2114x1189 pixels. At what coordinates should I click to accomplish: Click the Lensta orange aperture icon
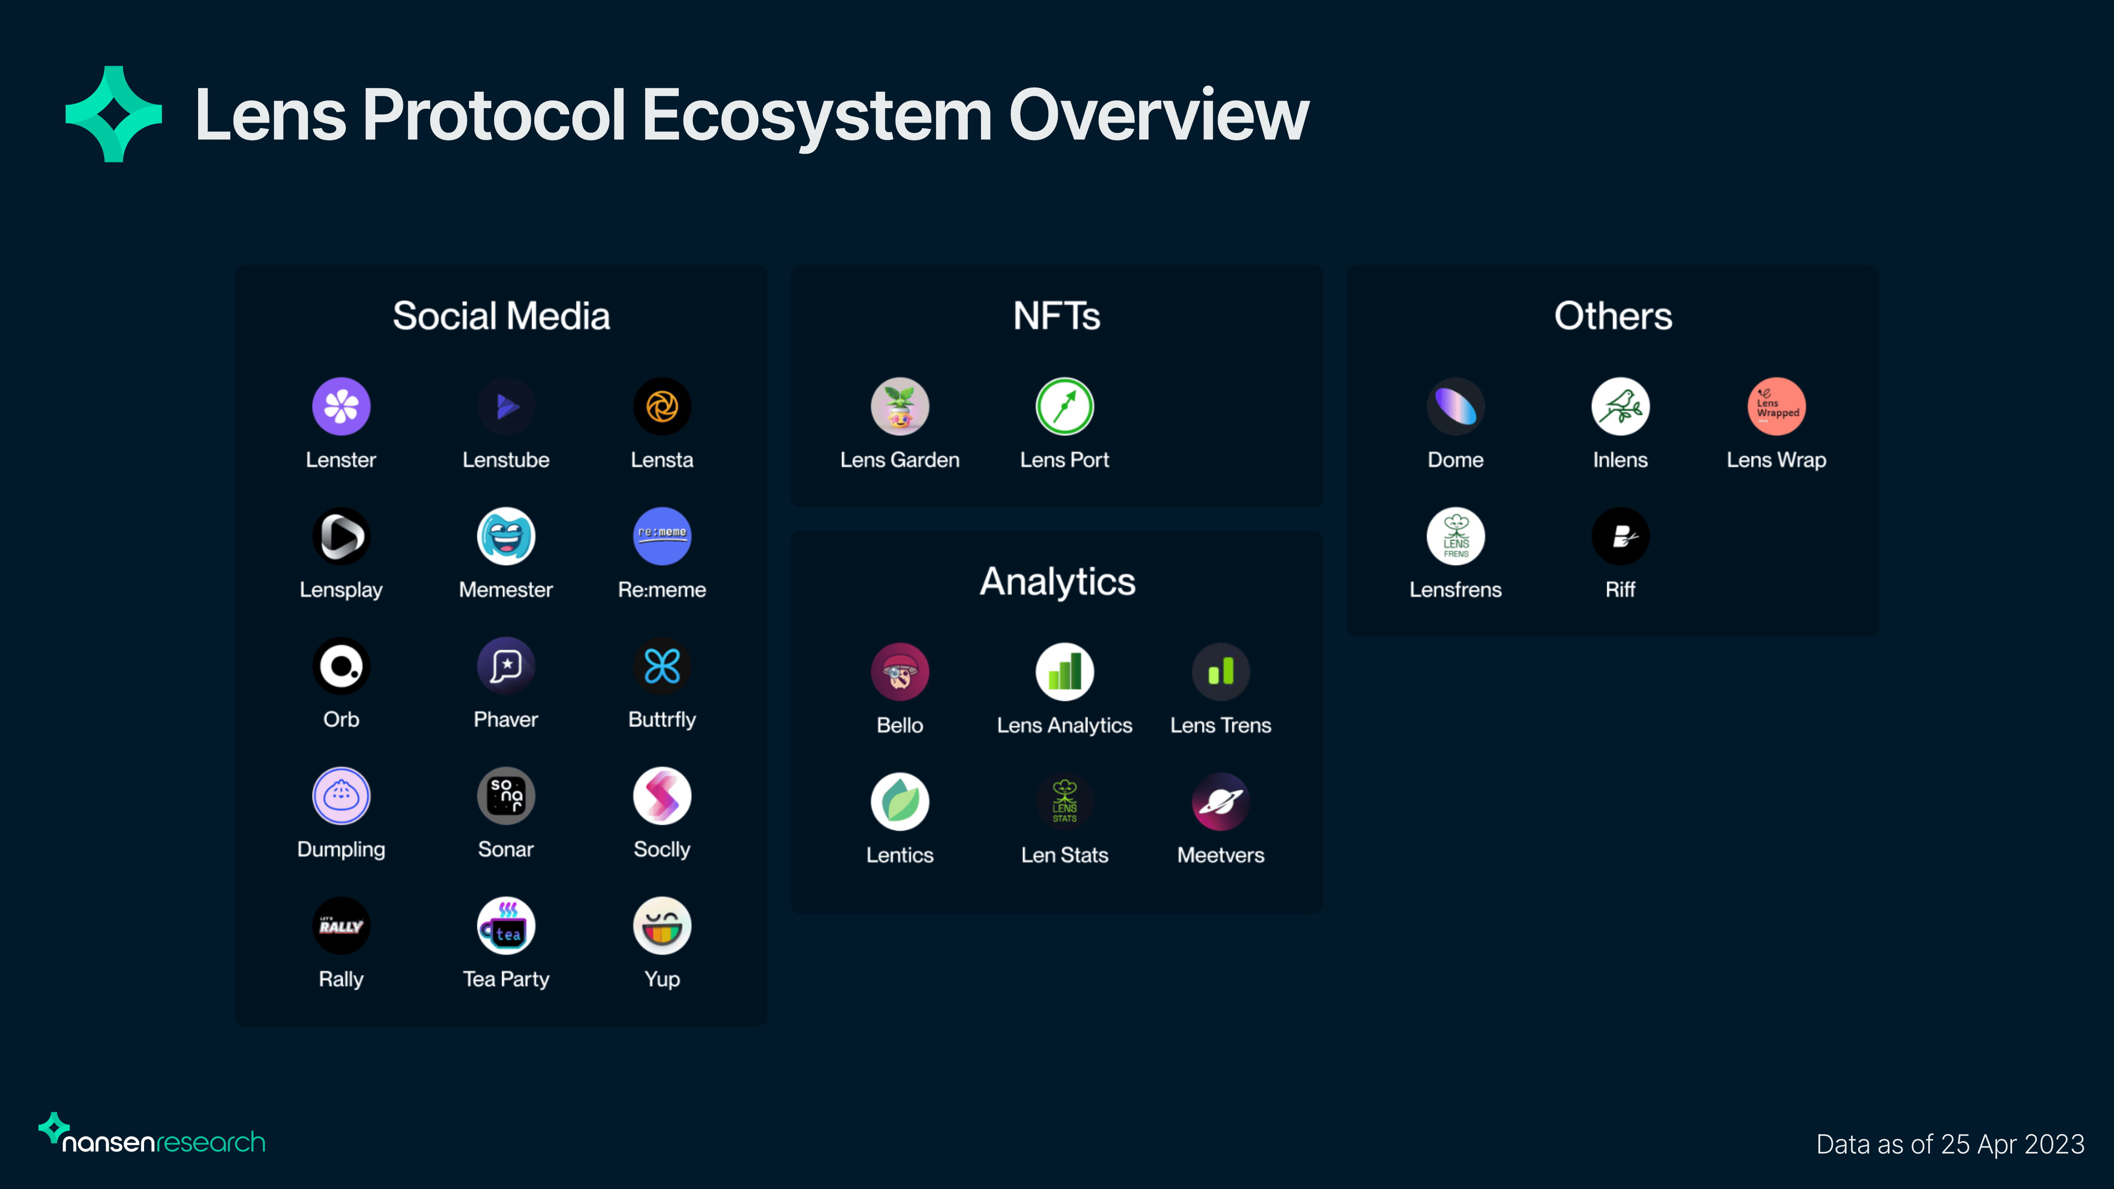(661, 406)
